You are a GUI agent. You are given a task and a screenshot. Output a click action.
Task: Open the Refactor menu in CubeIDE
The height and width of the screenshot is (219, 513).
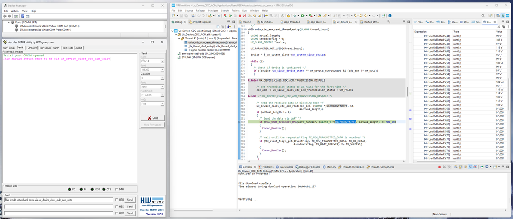pyautogui.click(x=200, y=10)
